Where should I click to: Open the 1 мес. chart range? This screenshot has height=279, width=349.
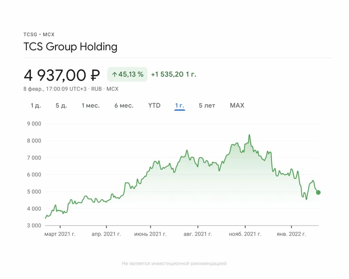coord(91,106)
